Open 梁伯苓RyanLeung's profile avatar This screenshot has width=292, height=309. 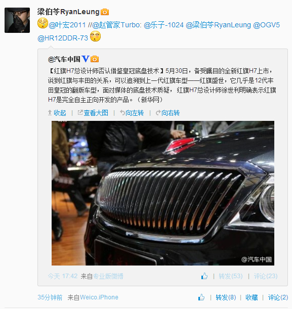click(17, 20)
